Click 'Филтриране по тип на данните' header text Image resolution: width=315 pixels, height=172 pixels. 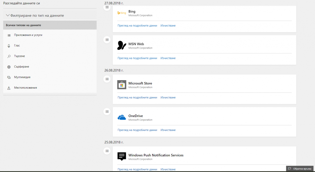point(37,15)
